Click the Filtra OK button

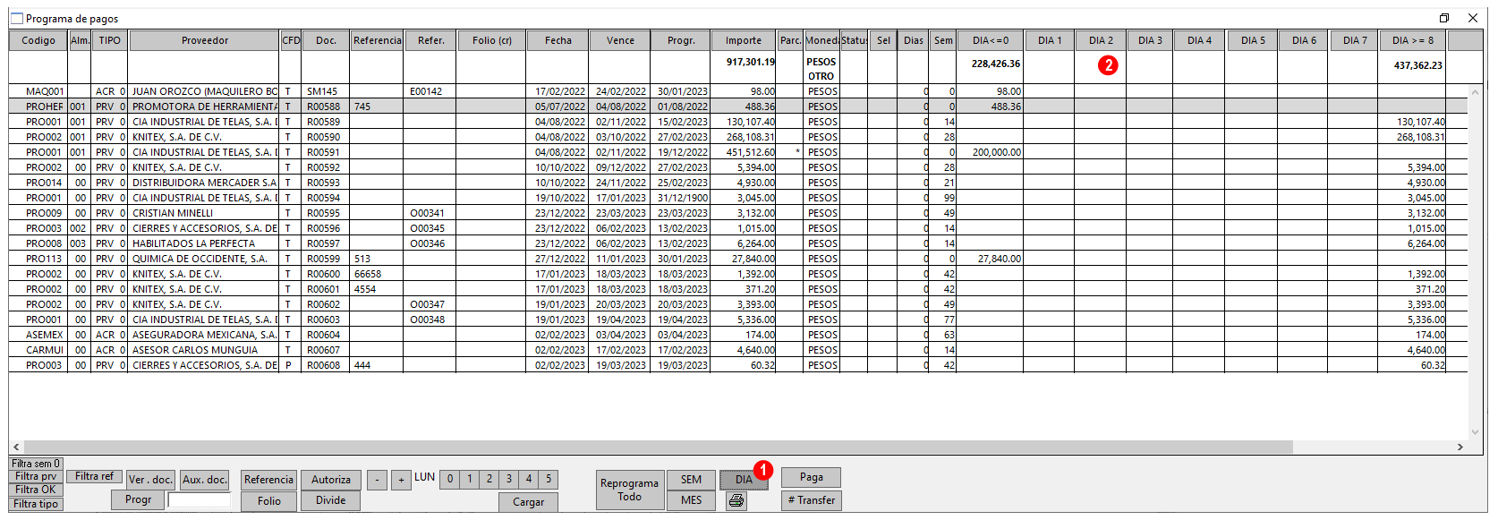tap(36, 490)
